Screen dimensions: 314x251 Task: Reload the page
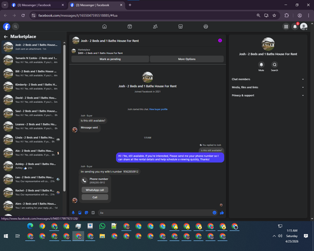tap(23, 16)
